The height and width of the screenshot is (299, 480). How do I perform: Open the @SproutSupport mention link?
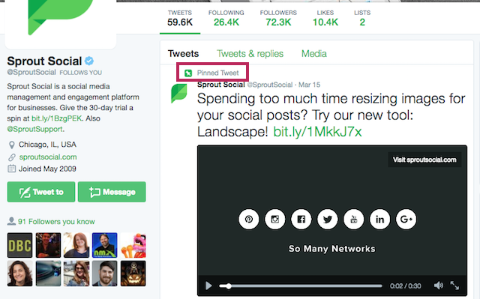(35, 130)
